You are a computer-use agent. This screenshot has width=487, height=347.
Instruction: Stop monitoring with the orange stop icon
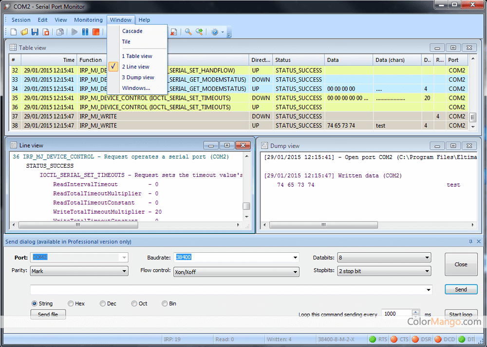[96, 32]
